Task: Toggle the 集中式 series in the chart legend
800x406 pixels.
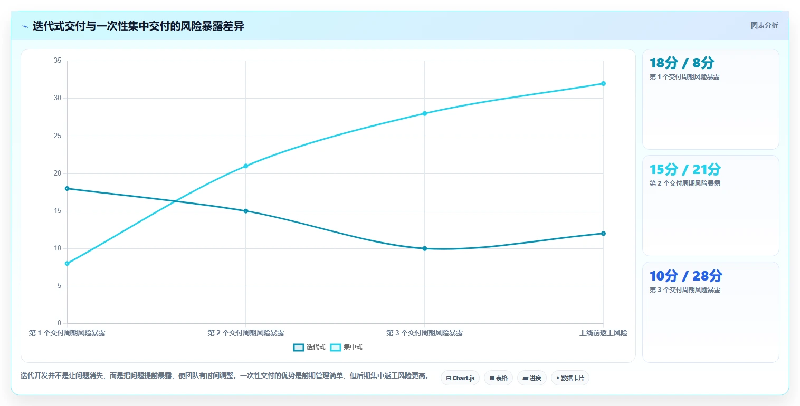Action: coord(346,347)
